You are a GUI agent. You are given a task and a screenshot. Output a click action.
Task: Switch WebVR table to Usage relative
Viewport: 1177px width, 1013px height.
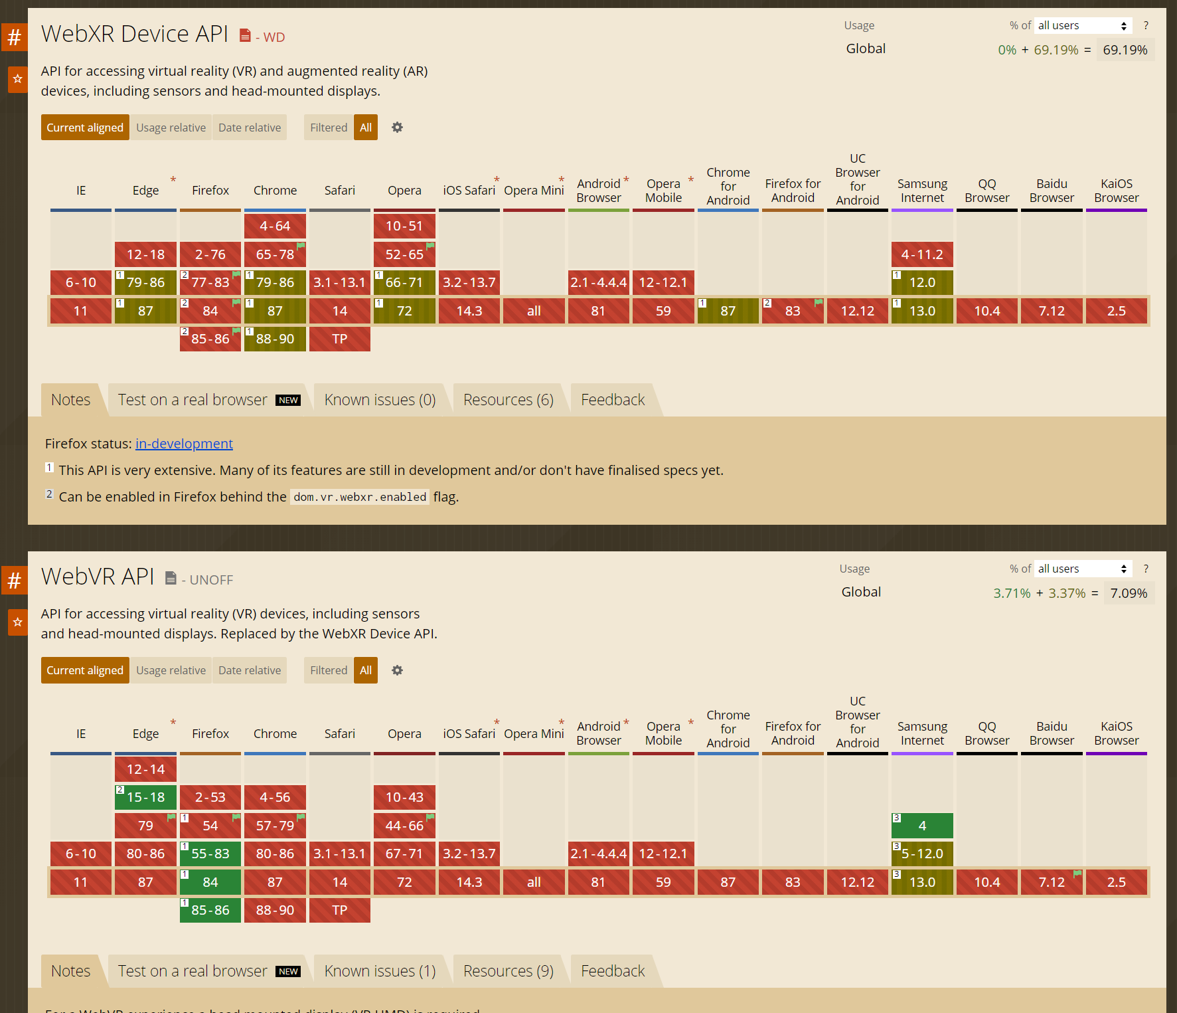click(x=171, y=670)
